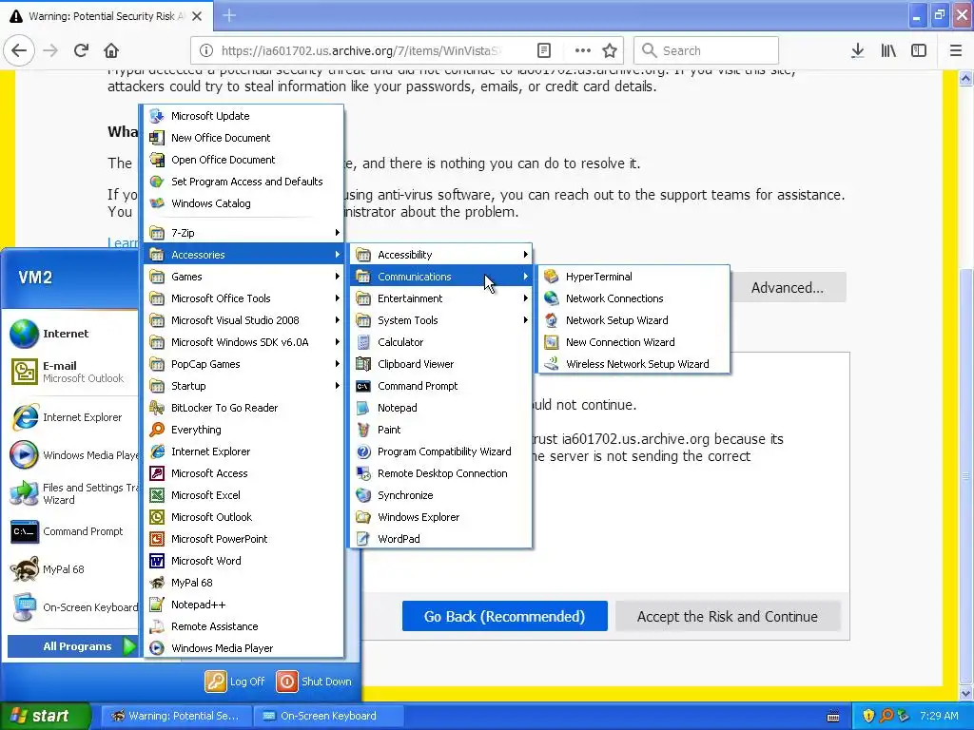This screenshot has width=974, height=730.
Task: Click All Programs in Start menu
Action: (x=72, y=646)
